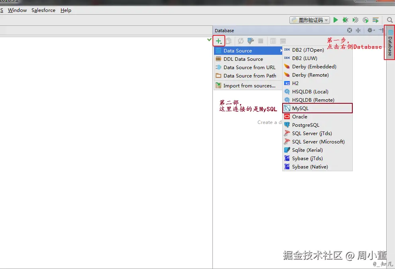Choose Derby (Embedded) data source
Viewport: 395px width, 269px height.
[x=317, y=67]
